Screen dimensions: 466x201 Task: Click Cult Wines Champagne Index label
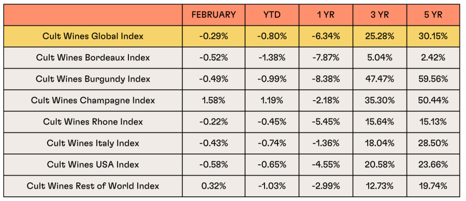[x=93, y=100]
